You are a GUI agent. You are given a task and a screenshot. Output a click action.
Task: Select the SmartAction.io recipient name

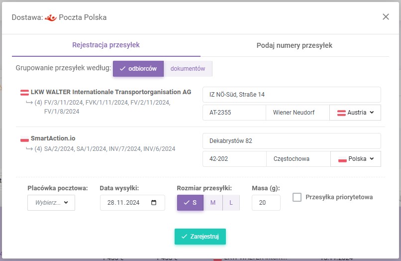(x=53, y=138)
